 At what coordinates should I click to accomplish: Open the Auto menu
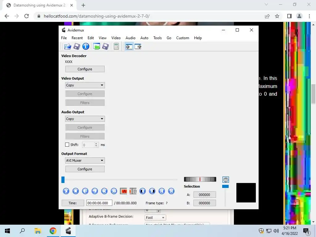coord(144,38)
